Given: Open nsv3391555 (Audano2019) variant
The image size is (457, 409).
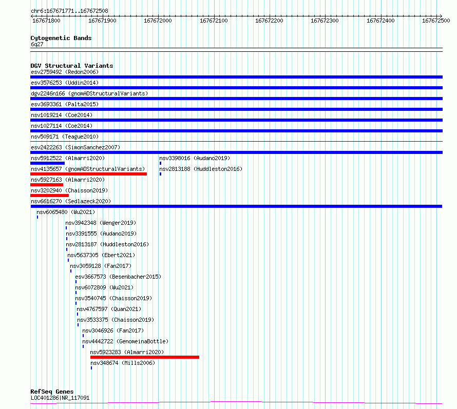Looking at the screenshot, I should [101, 233].
